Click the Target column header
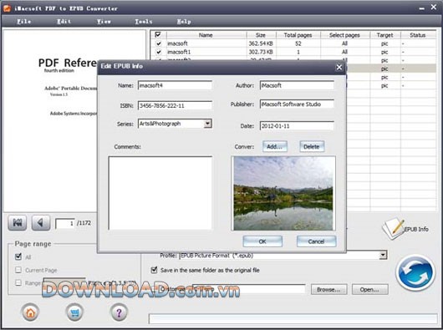443x330 pixels. pos(384,35)
